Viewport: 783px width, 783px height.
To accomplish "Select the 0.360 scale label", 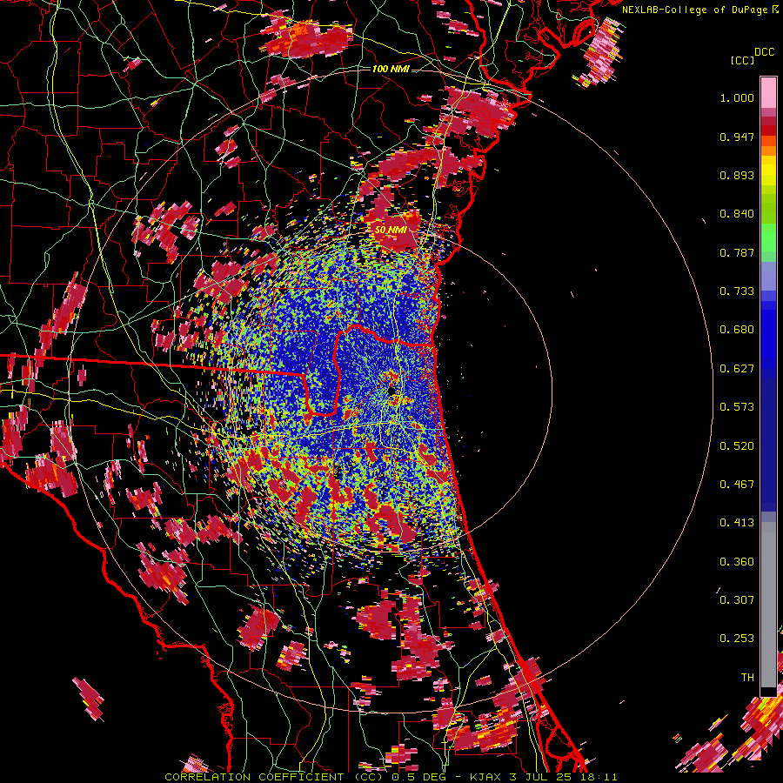I will tap(737, 562).
